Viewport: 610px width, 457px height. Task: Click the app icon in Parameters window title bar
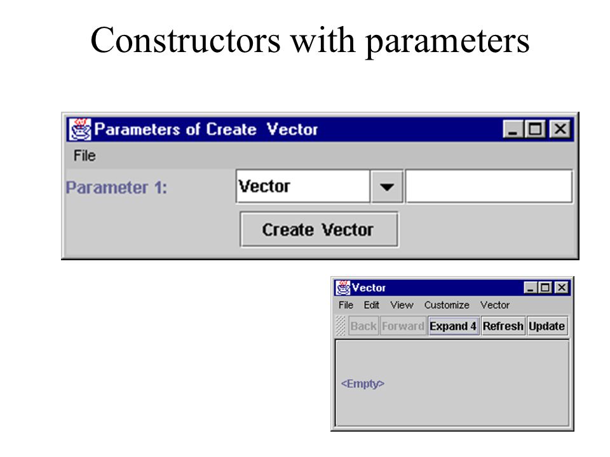click(80, 129)
